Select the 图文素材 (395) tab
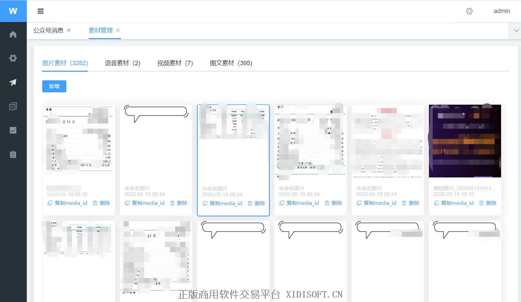 pos(231,63)
